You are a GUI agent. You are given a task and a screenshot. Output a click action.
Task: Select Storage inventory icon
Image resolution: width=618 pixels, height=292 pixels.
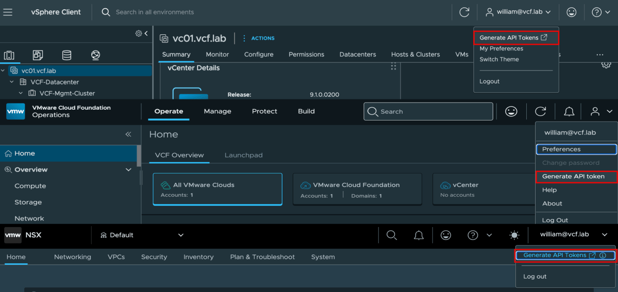(x=66, y=55)
